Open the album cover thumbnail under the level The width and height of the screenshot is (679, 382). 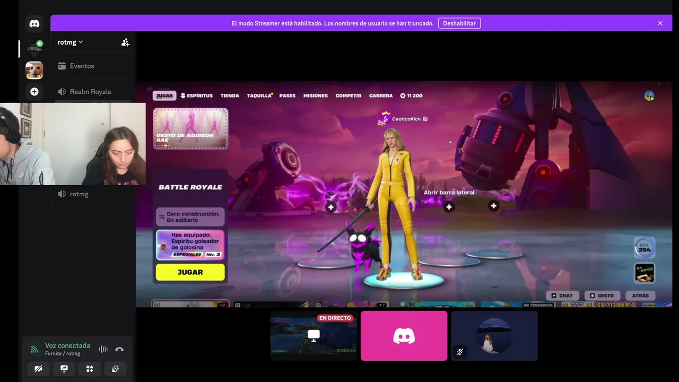(645, 273)
